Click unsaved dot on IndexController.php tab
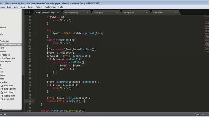Screen dimensions: 209x117 pos(58,13)
